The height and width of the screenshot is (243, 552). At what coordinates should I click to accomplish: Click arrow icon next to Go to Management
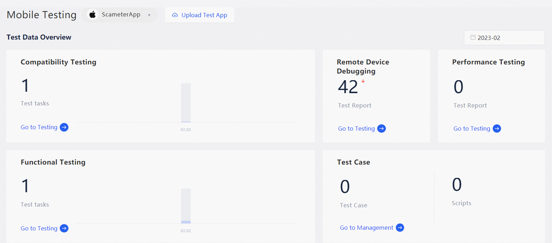point(400,228)
